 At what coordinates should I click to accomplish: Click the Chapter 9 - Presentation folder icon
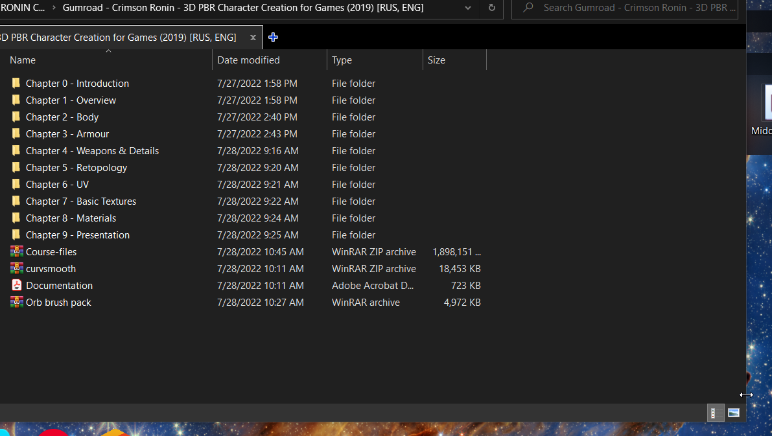16,235
